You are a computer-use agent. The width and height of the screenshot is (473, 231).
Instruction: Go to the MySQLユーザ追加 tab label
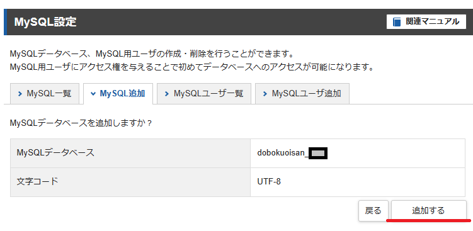click(307, 94)
